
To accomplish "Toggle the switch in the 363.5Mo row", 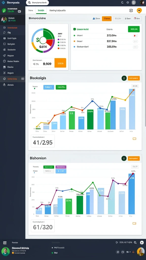I will (x=135, y=47).
